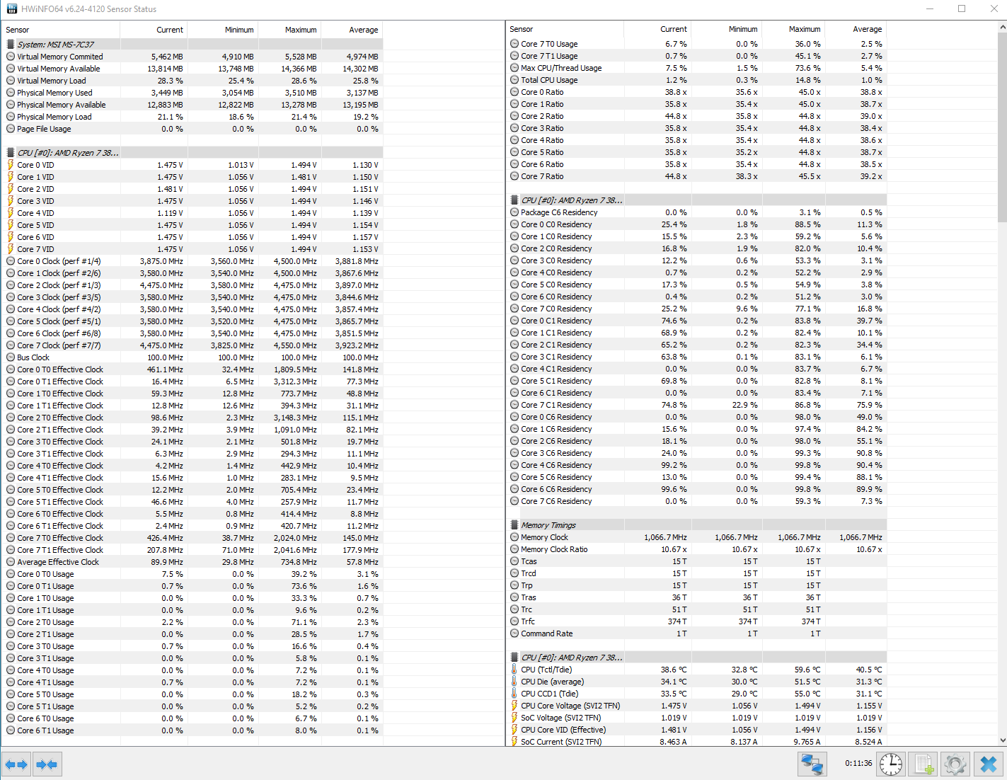The image size is (1007, 780).
Task: Select the Core 7 T0 Usage row
Action: point(696,44)
